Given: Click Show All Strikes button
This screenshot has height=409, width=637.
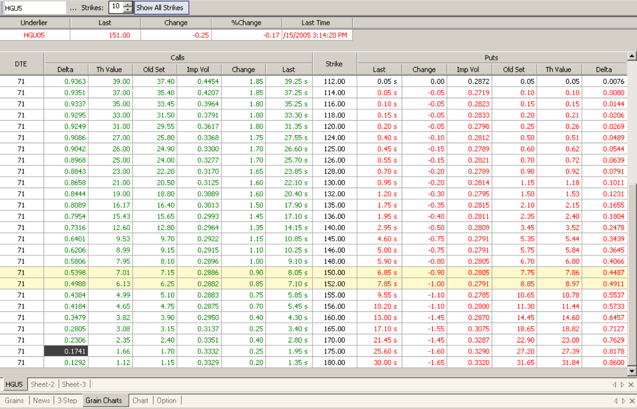Looking at the screenshot, I should pos(162,8).
